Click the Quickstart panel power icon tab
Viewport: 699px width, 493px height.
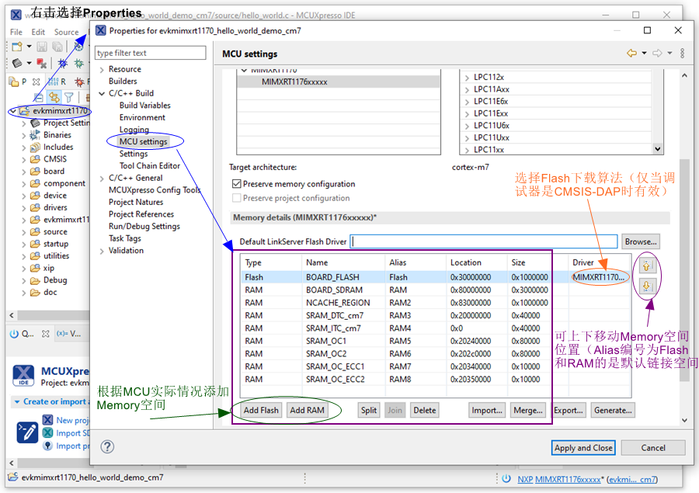(x=14, y=333)
